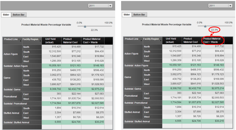
Task: Open the 2011 year dropdown in left panel
Action: [x=110, y=6]
